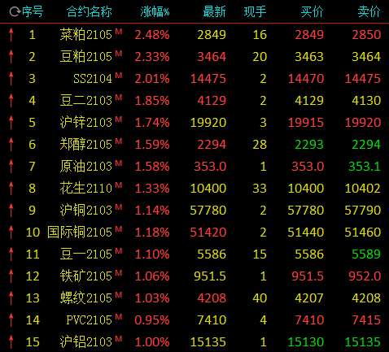Image resolution: width=389 pixels, height=352 pixels.
Task: Choose the 沪锌2103 contract
Action: coord(86,123)
